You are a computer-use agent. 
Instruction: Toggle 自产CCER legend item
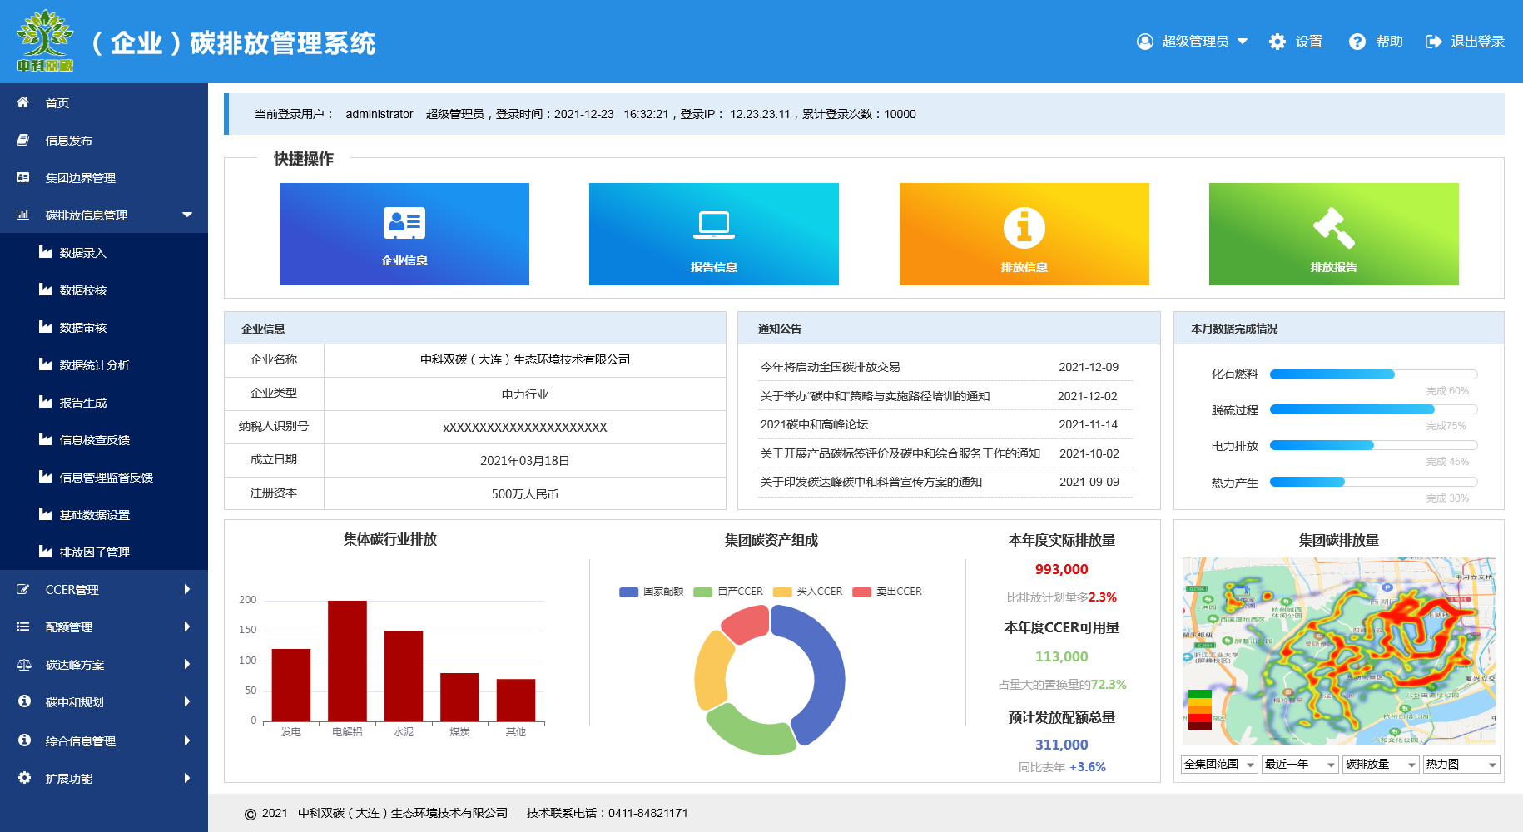coord(728,592)
